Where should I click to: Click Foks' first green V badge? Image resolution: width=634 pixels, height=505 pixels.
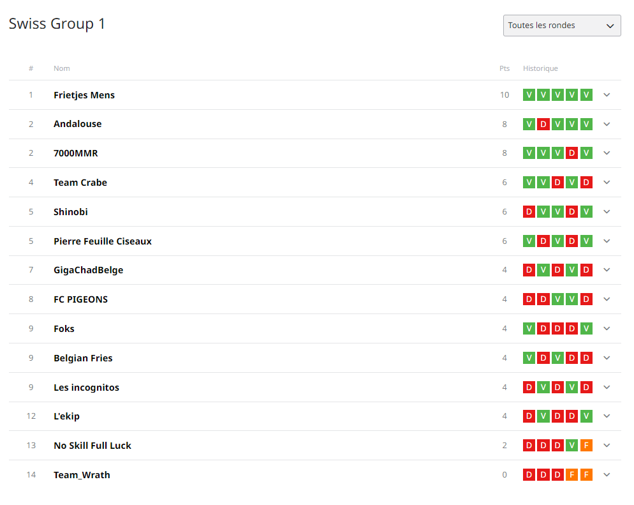(529, 329)
